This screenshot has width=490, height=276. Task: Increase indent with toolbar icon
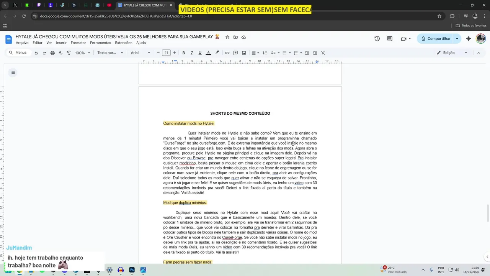coord(315,53)
